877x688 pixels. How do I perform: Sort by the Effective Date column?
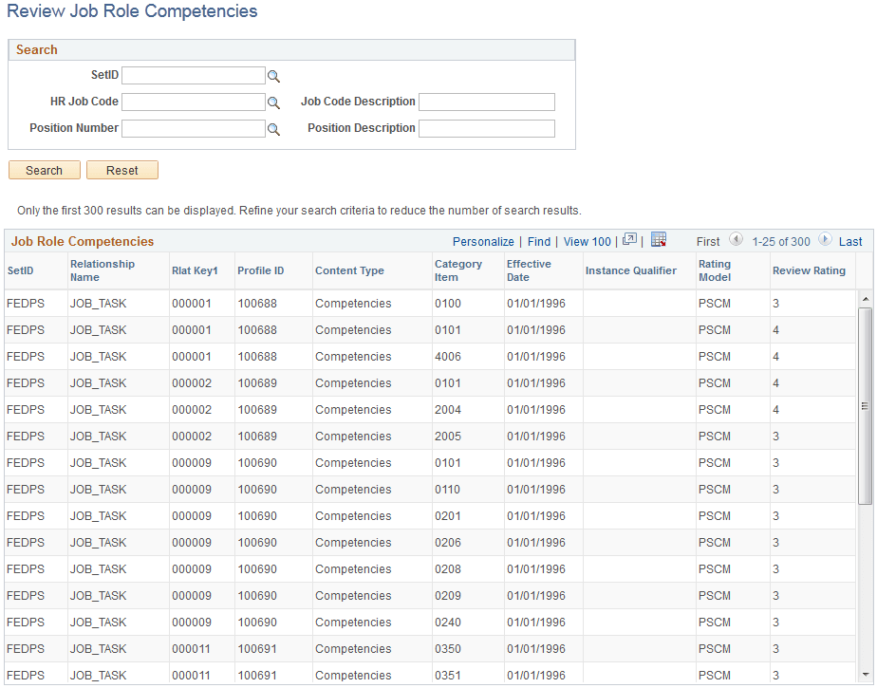coord(529,270)
